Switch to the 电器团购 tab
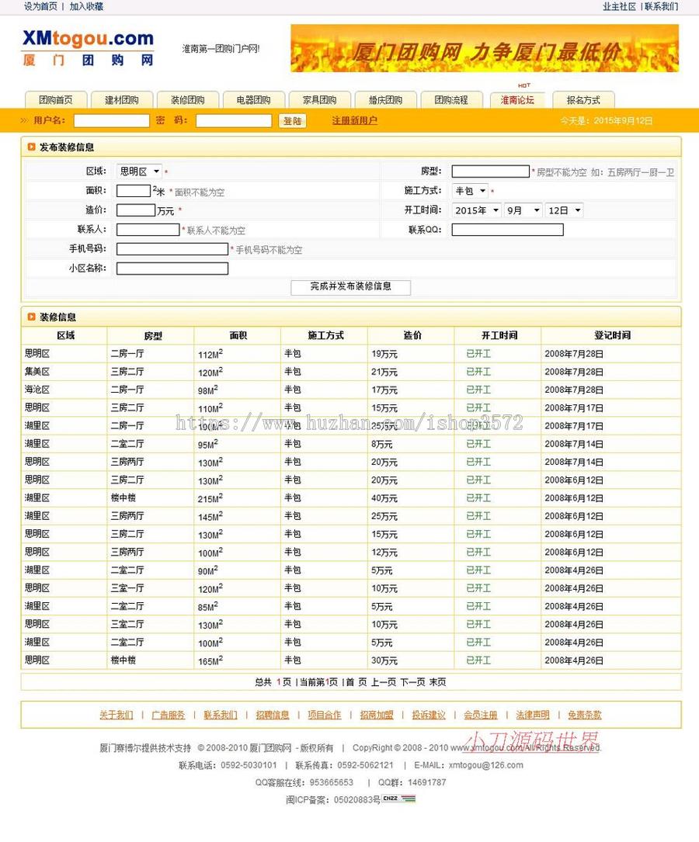The height and width of the screenshot is (842, 699). pos(254,100)
